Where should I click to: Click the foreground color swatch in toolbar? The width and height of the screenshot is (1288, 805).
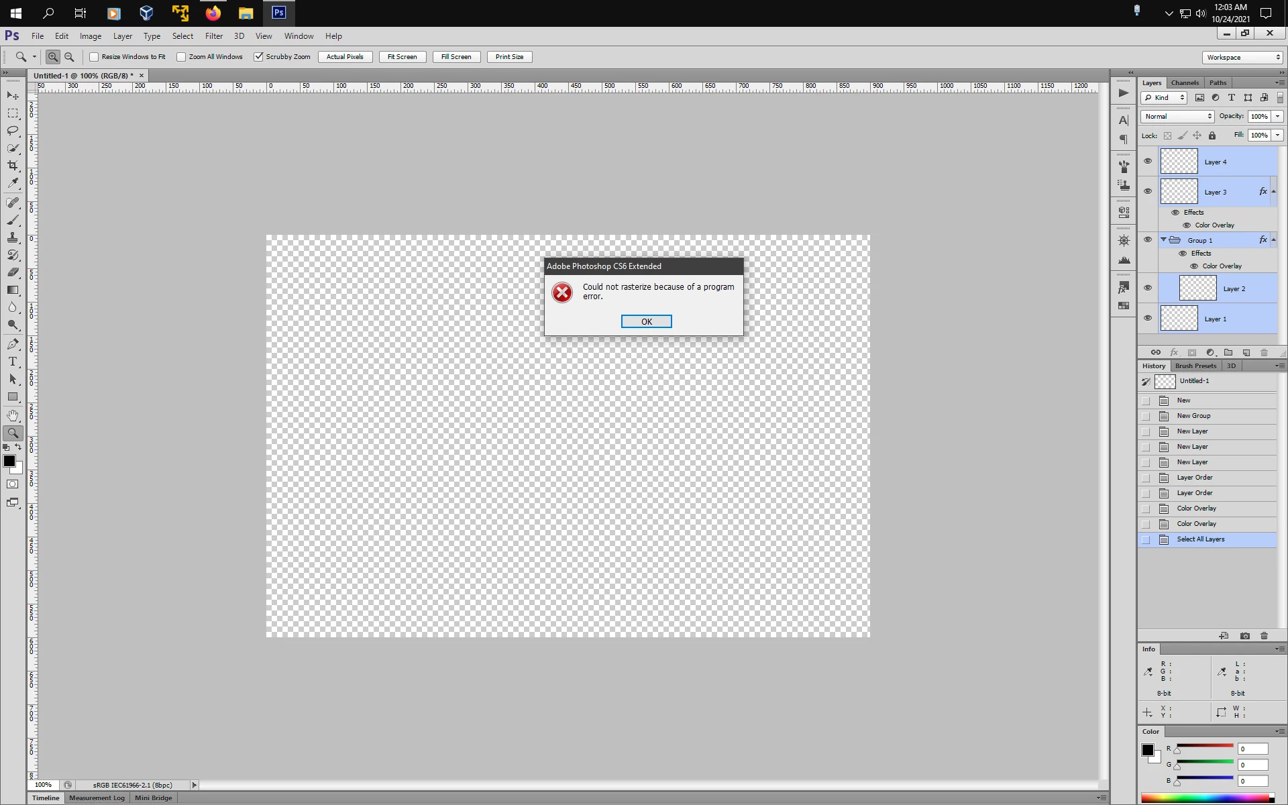(x=9, y=461)
